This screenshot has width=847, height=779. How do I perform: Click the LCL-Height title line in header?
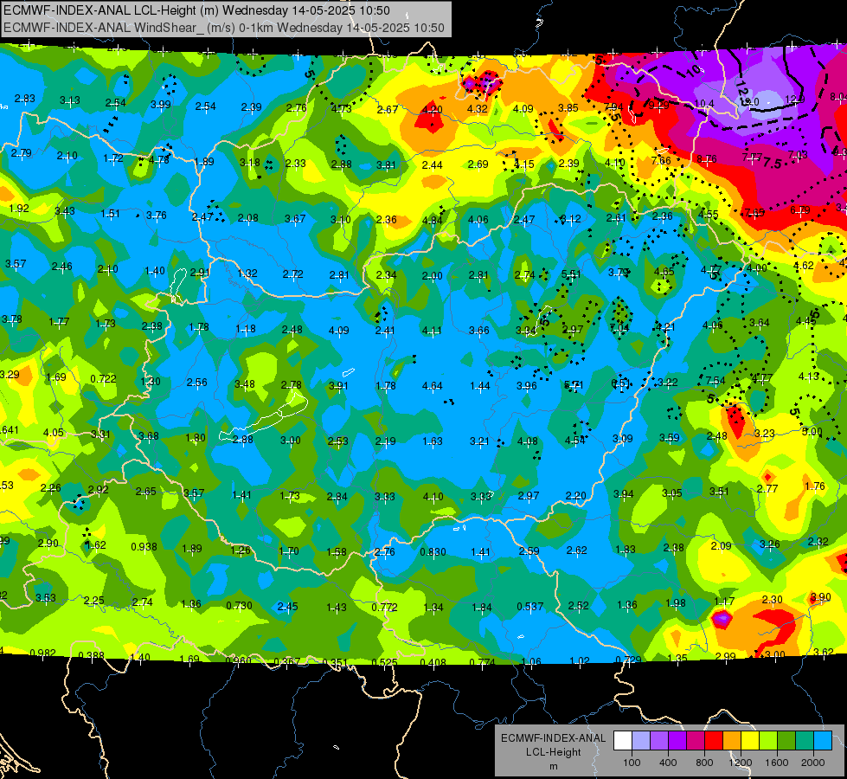click(x=196, y=10)
